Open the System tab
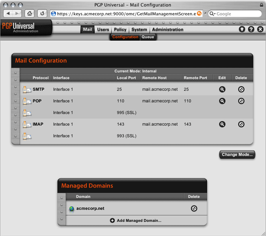This screenshot has height=236, width=266. coord(139,30)
